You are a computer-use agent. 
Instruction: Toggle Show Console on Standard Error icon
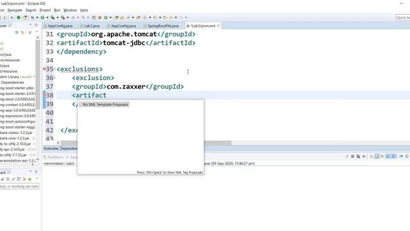pos(394,157)
